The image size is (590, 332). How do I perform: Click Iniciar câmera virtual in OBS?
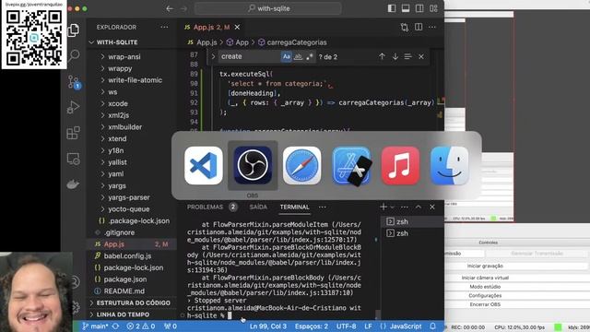tap(485, 278)
